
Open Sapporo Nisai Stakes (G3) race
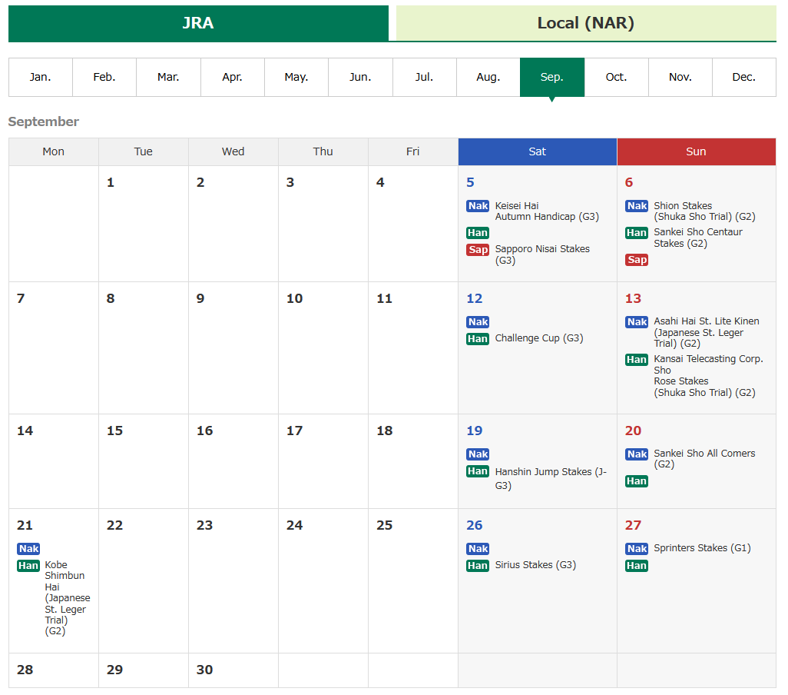click(x=542, y=254)
